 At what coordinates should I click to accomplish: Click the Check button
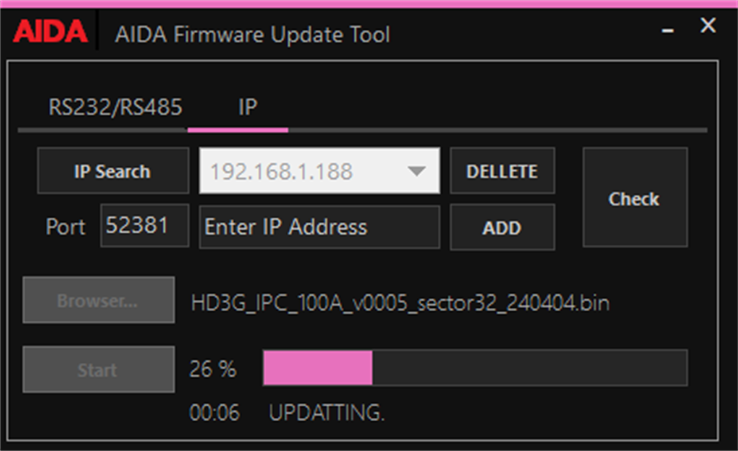[634, 197]
